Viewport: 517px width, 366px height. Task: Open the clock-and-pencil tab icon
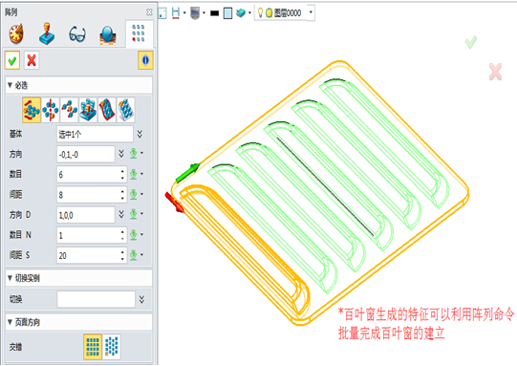(16, 33)
